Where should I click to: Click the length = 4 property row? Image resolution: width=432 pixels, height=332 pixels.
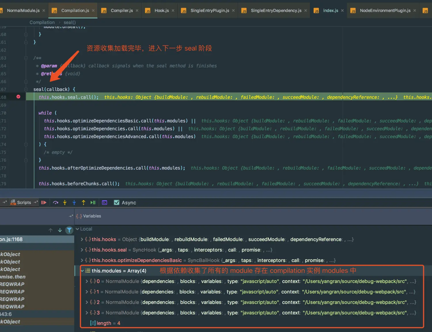coord(105,323)
